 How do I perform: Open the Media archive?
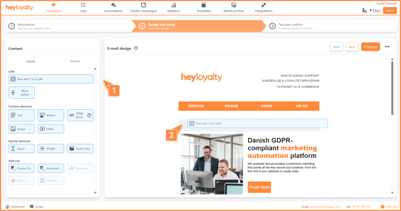(233, 5)
